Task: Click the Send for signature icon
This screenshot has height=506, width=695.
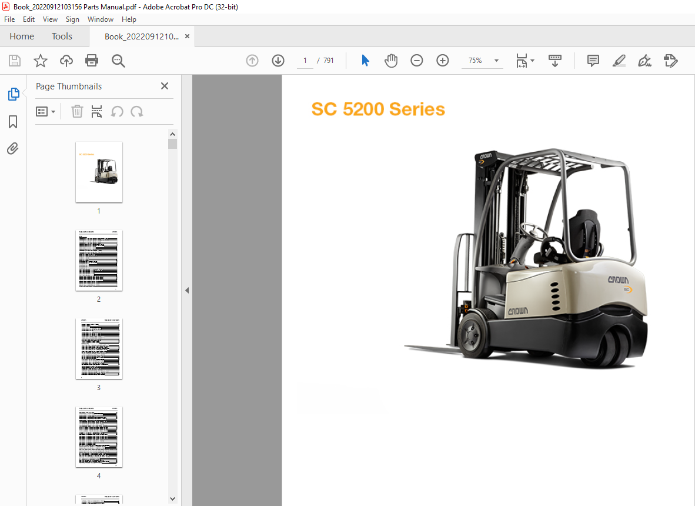Action: 671,61
